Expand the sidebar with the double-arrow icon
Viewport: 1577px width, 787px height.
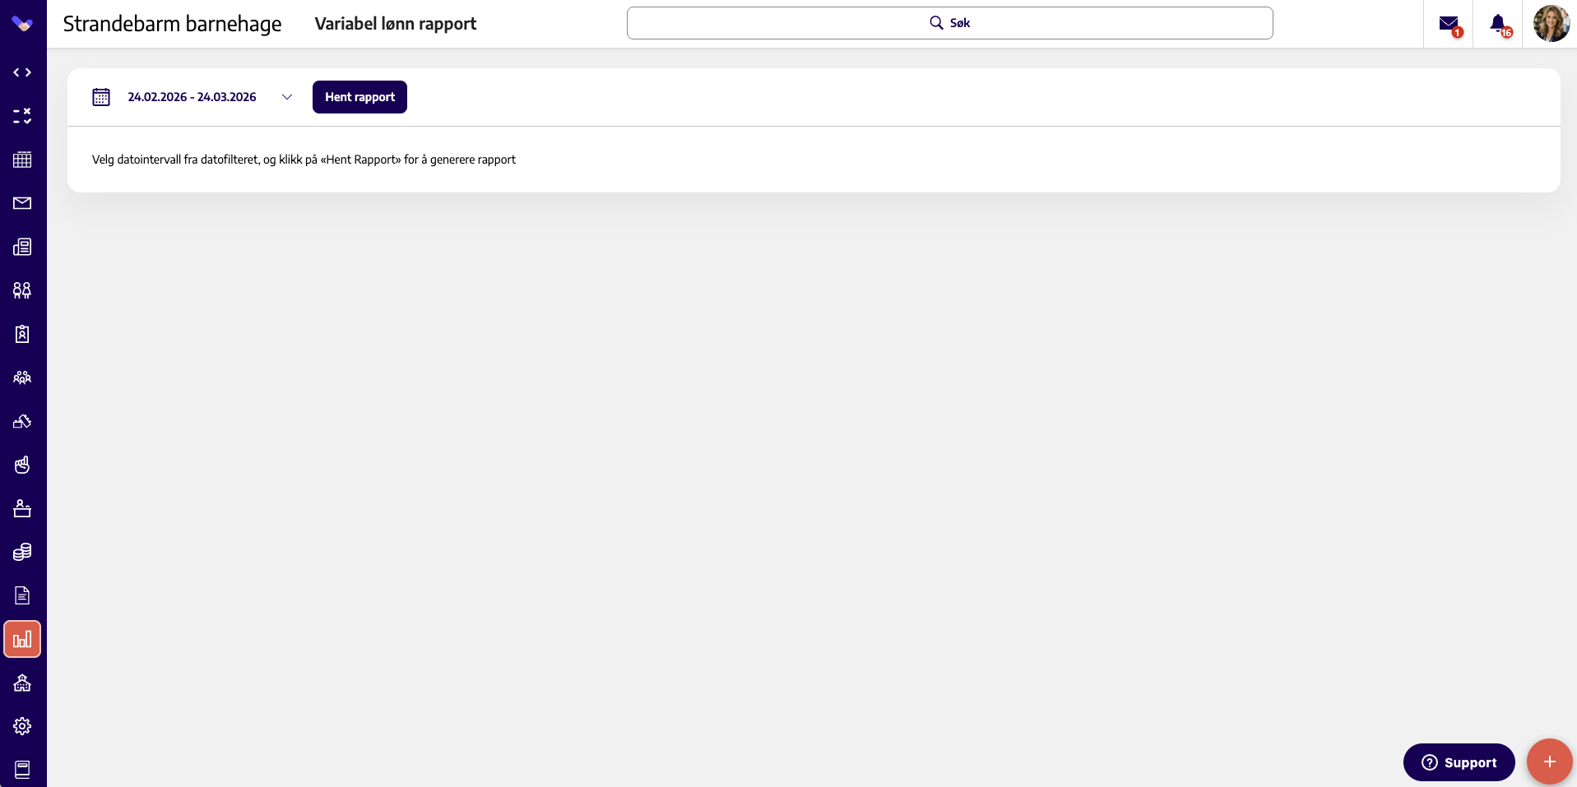click(22, 72)
